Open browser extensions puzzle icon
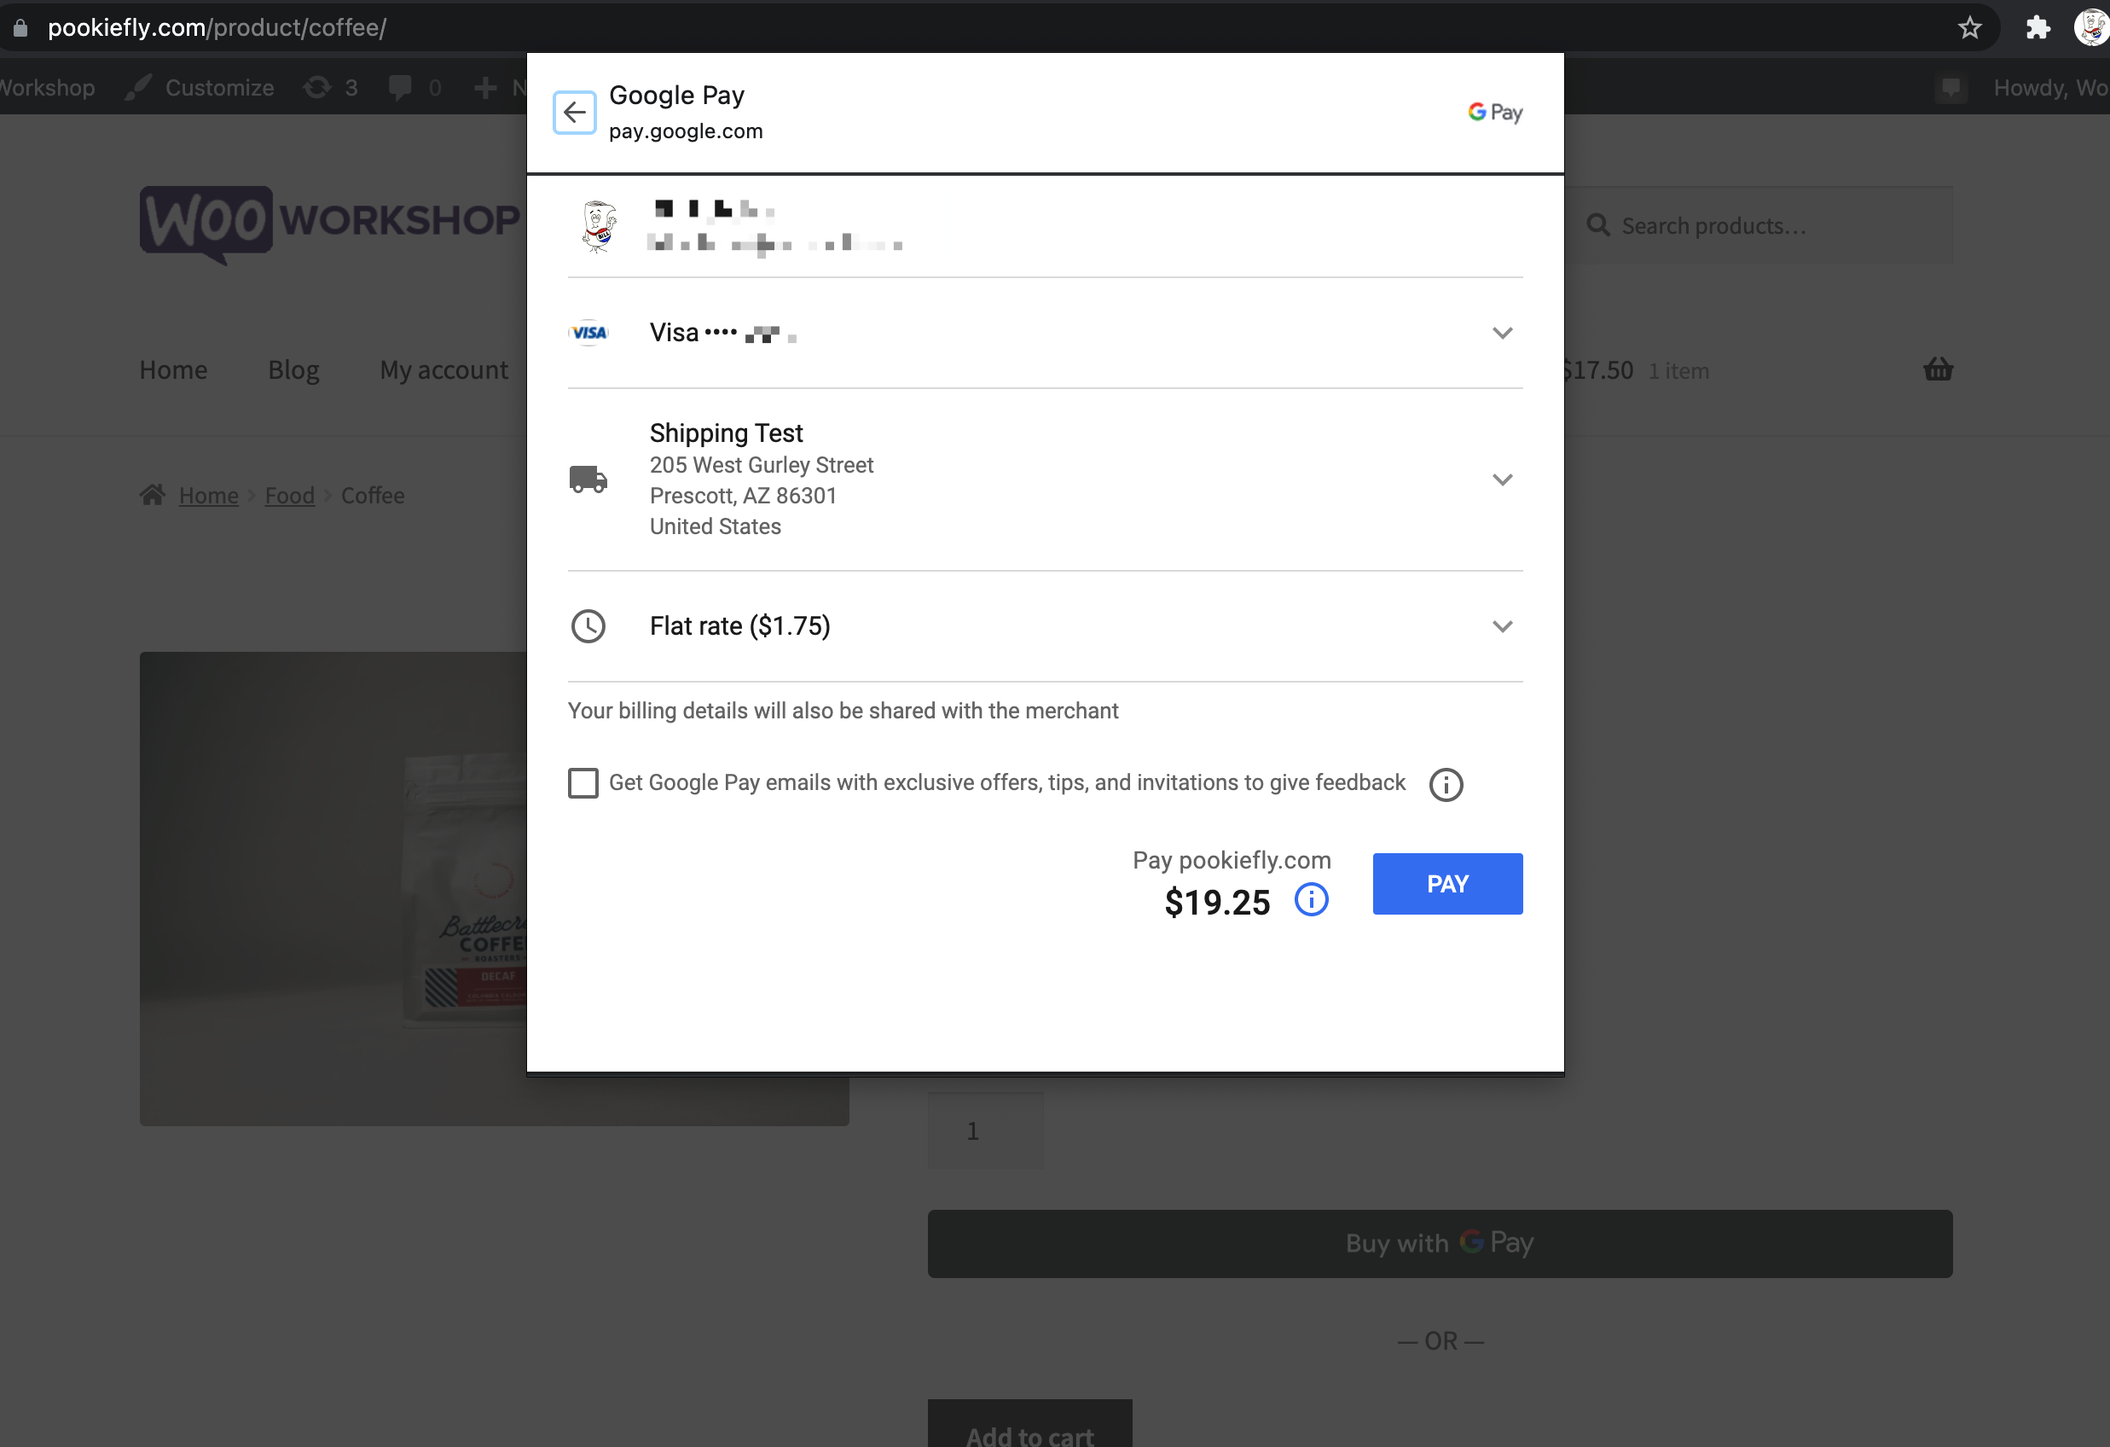Image resolution: width=2110 pixels, height=1447 pixels. [2038, 27]
